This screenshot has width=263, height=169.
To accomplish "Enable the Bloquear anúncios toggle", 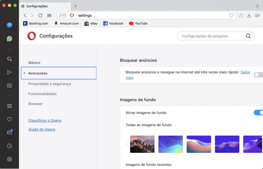I will coord(258,75).
